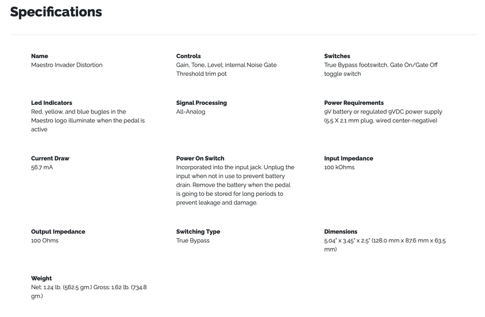
Task: Click the Name specification label
Action: click(x=39, y=56)
